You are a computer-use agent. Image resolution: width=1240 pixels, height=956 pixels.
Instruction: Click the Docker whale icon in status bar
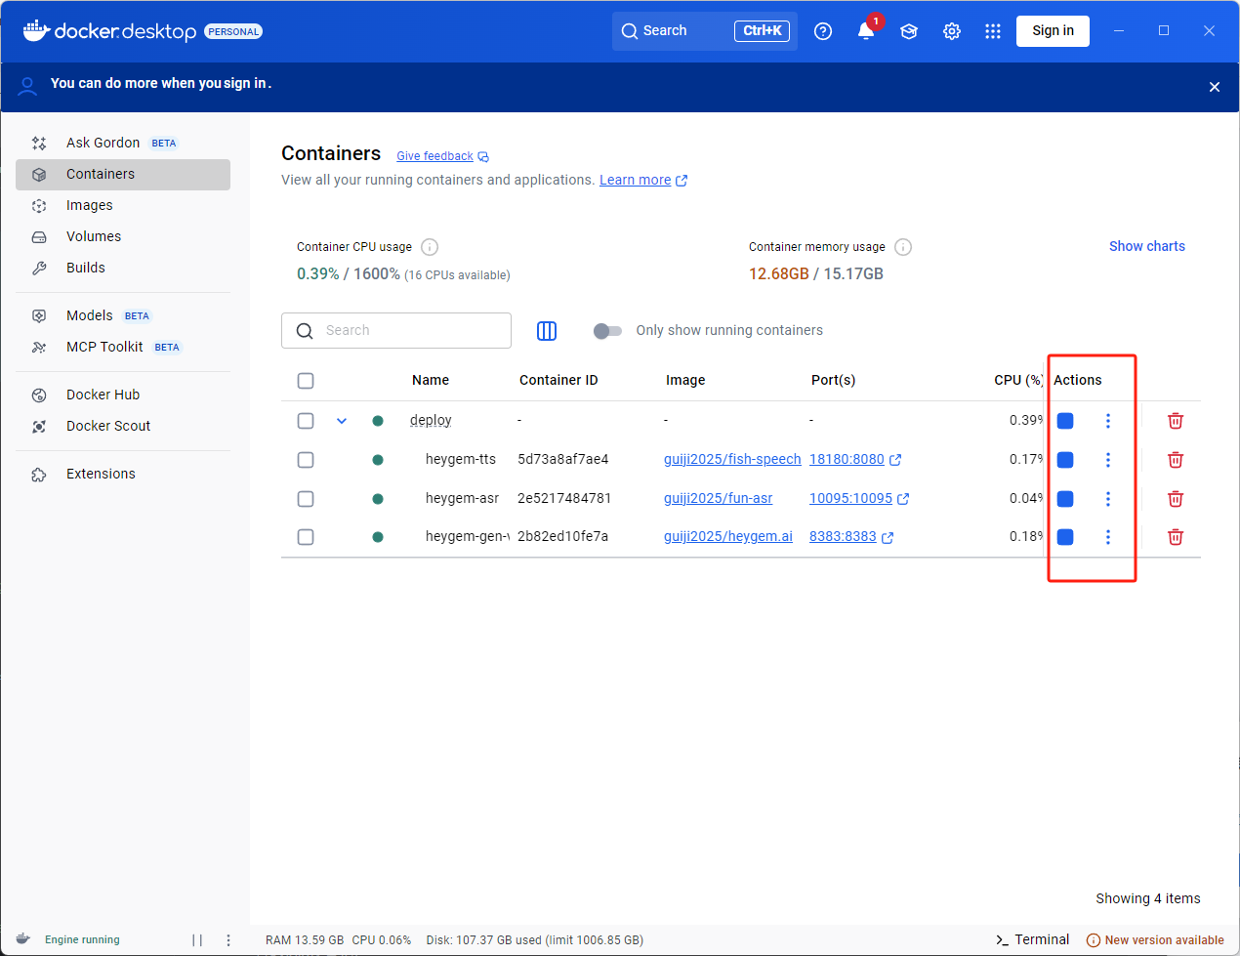(23, 939)
